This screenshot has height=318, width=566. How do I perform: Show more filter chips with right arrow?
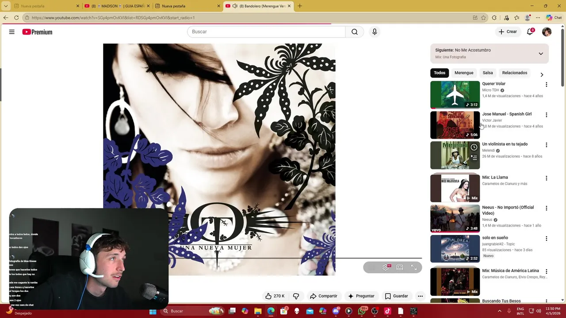542,75
